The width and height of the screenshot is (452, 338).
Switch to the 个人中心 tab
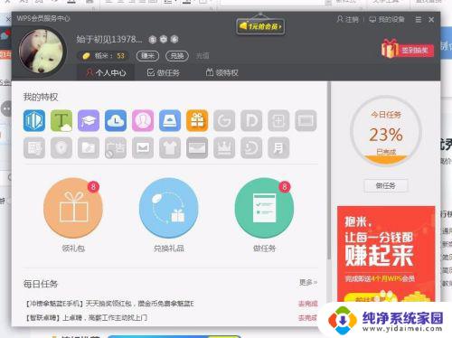[x=106, y=72]
